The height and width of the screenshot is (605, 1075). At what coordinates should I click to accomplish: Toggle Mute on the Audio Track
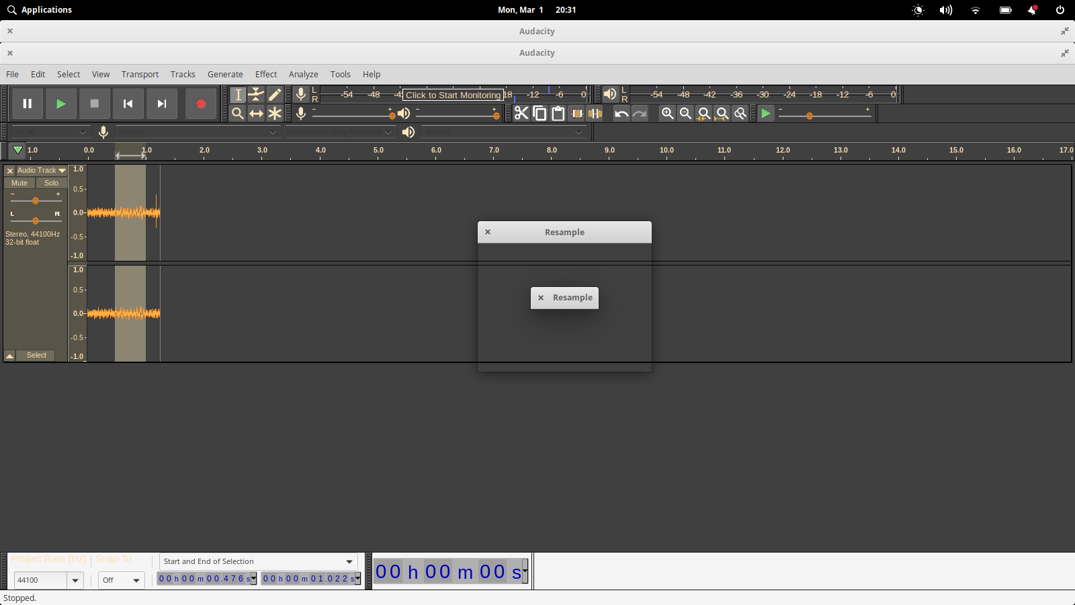coord(19,183)
